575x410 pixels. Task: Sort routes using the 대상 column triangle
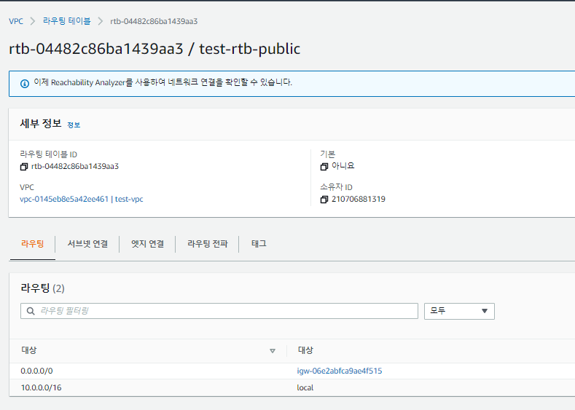[x=273, y=351]
